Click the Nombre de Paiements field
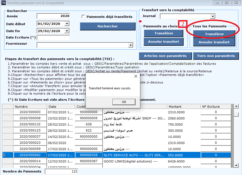Image resolution: width=242 pixels, height=175 pixels. click(61, 171)
